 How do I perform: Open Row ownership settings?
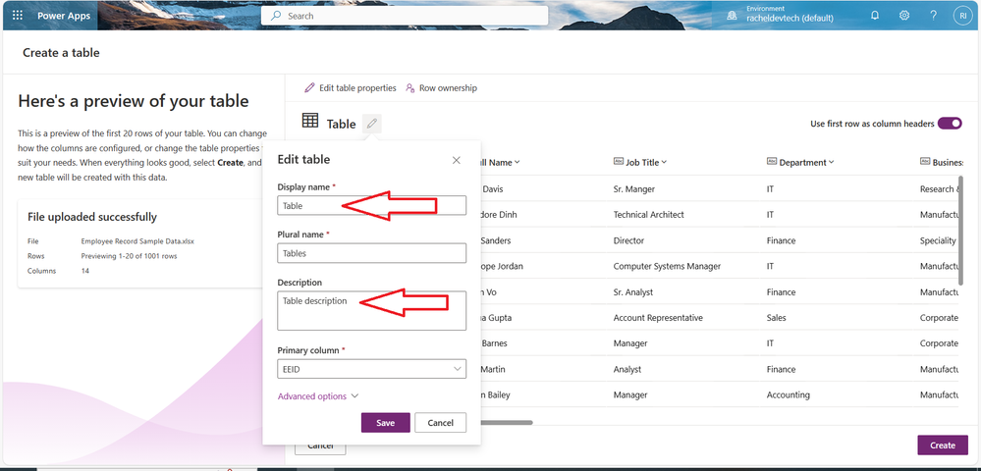tap(441, 88)
